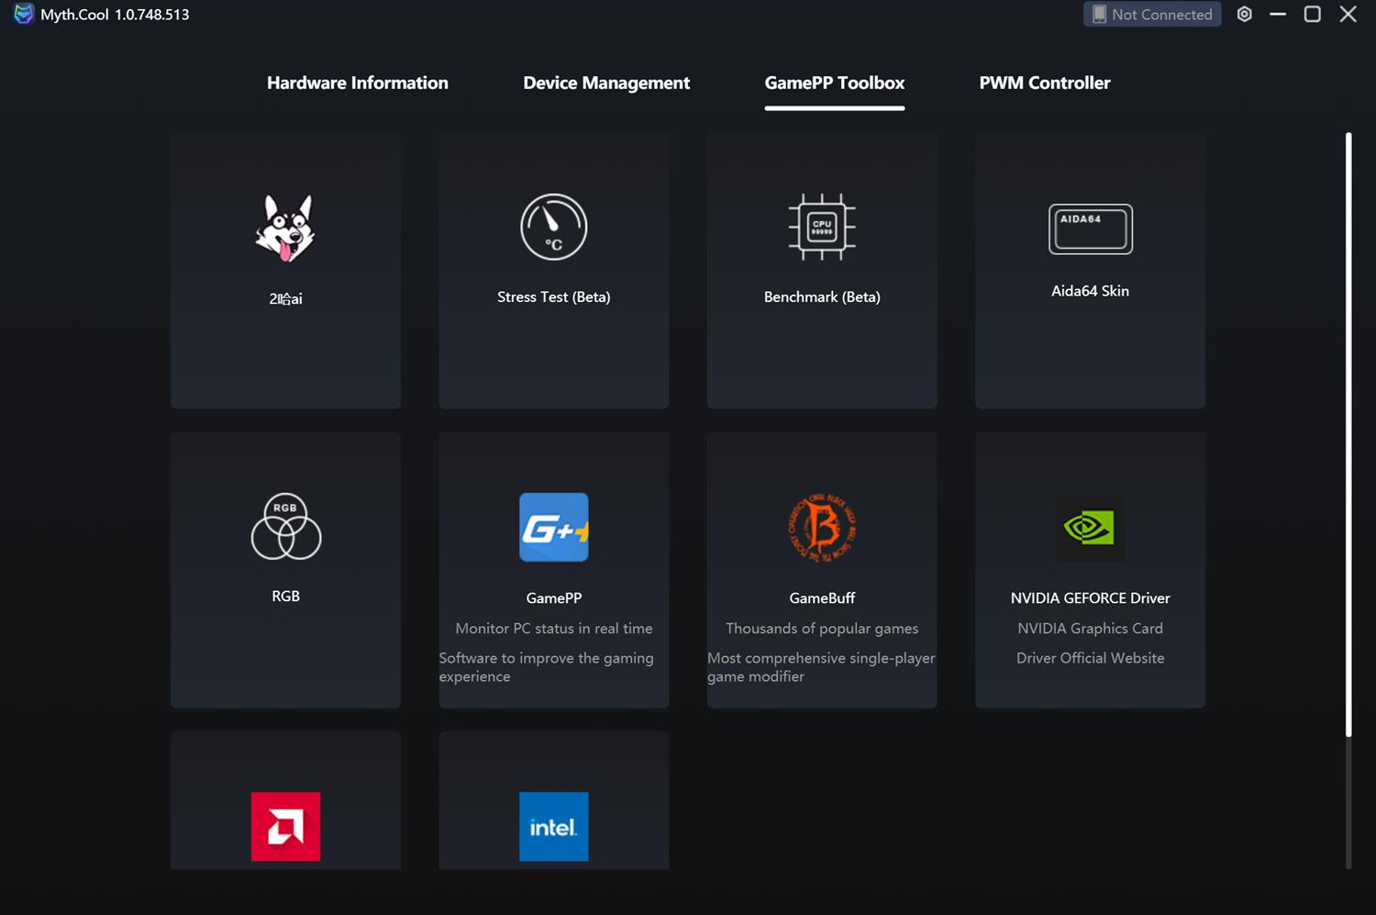The height and width of the screenshot is (915, 1376).
Task: Click the Not Connected status button
Action: pos(1152,15)
